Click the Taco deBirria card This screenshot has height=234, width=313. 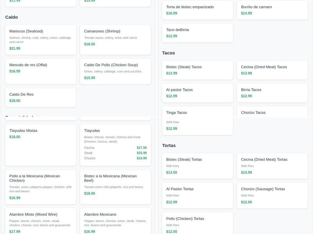(x=197, y=33)
